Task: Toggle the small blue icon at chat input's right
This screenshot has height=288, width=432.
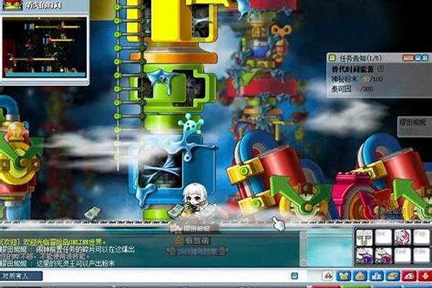Action: point(294,276)
